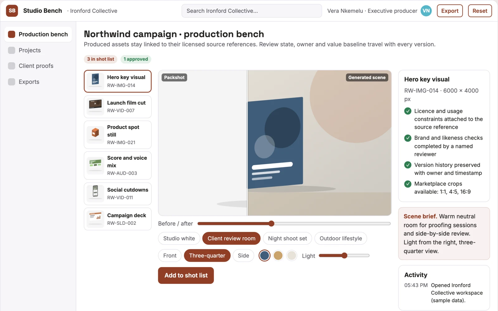Image resolution: width=498 pixels, height=311 pixels.
Task: Select the Night shoot set scene
Action: click(287, 238)
